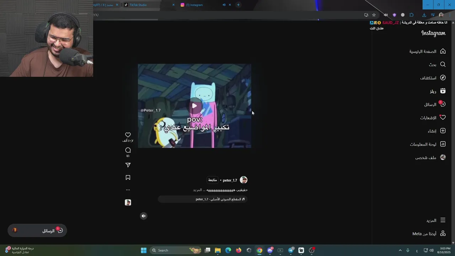Screen dimensions: 455x256
Task: Mute the Instagram tab via its speaker icon
Action: tap(224, 5)
